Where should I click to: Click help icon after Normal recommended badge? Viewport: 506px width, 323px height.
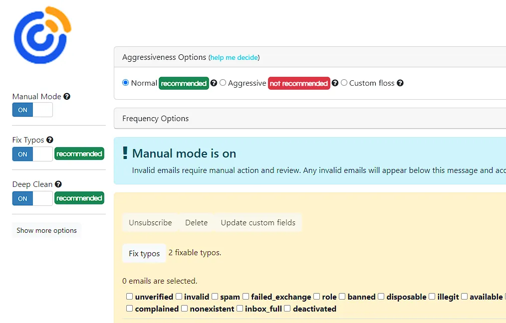coord(214,83)
